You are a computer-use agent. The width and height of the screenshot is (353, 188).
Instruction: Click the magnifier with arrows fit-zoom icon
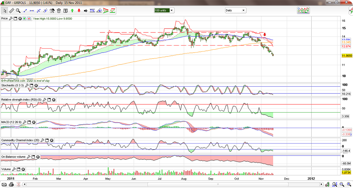point(335,184)
